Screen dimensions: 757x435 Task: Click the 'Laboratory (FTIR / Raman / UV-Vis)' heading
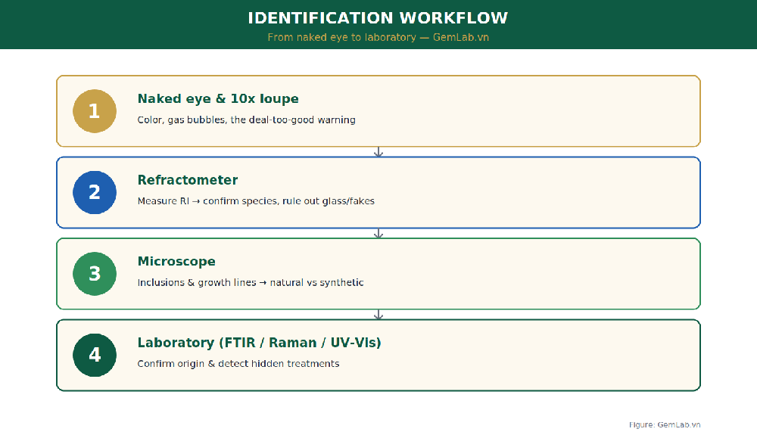259,343
